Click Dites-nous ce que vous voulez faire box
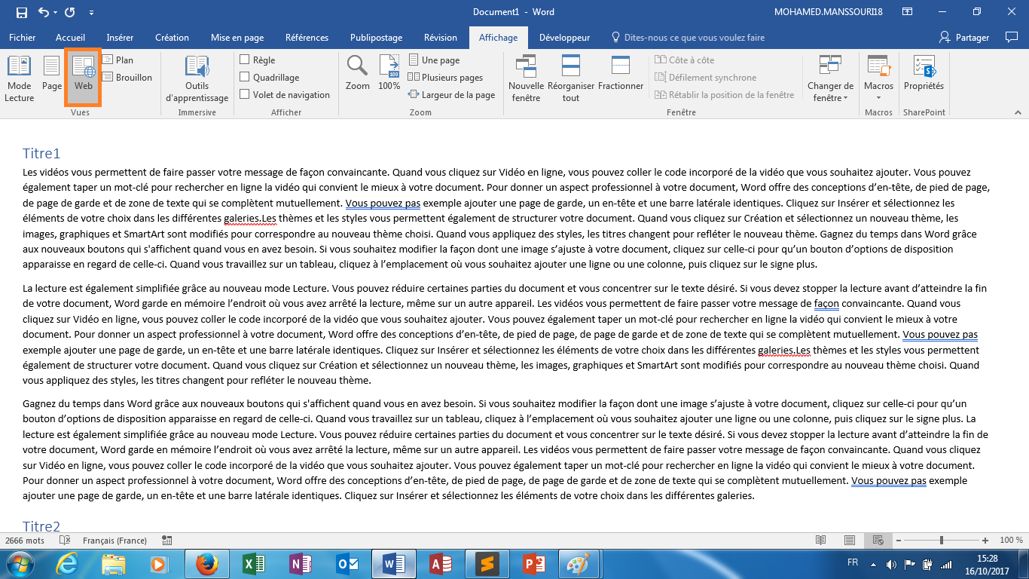 tap(689, 38)
